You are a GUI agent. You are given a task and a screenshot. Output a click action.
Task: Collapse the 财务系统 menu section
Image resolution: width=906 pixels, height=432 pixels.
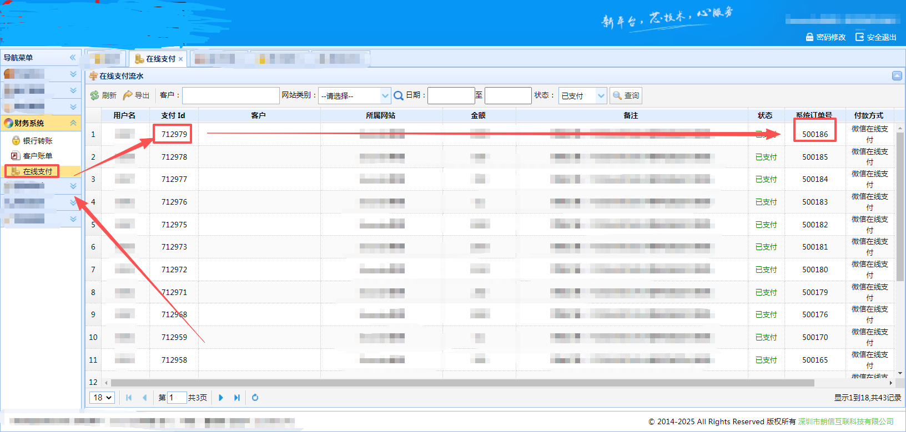click(73, 123)
